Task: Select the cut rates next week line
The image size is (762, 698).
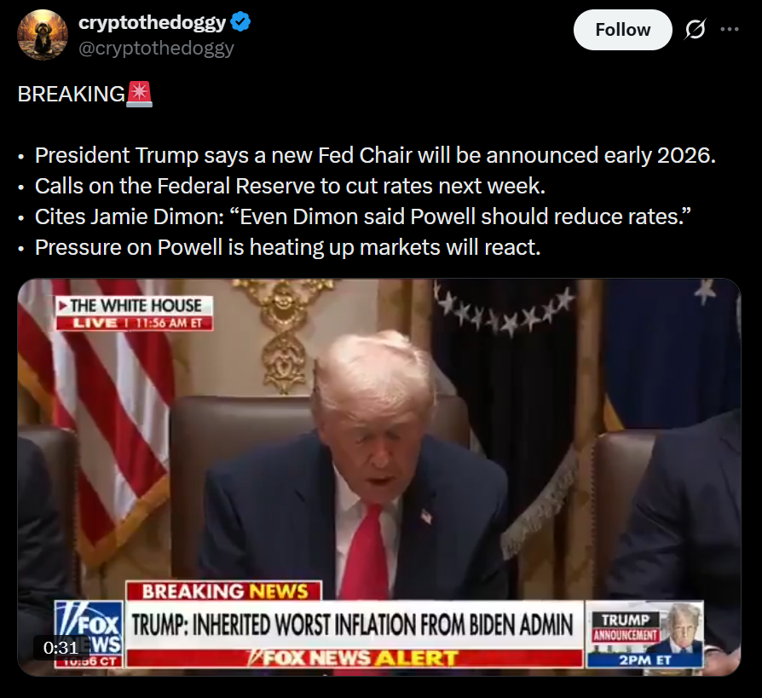Action: coord(290,186)
